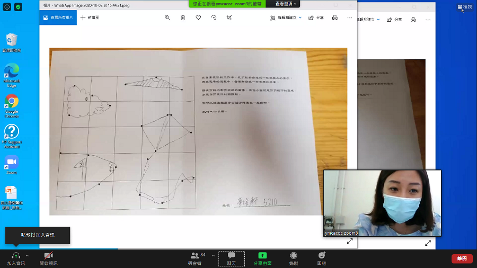Click the zoom magnifier icon in Photos toolbar
The width and height of the screenshot is (477, 268).
point(167,17)
